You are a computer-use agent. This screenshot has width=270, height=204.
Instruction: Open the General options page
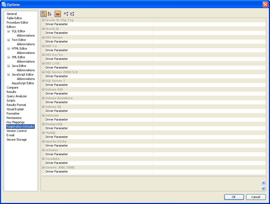pos(12,14)
